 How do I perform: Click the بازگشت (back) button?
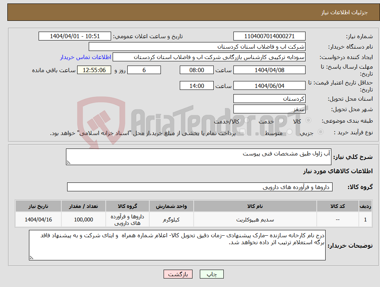pyautogui.click(x=178, y=274)
